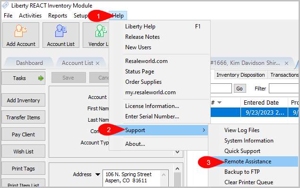Click the Print Tags button
This screenshot has width=300, height=188.
point(23,169)
